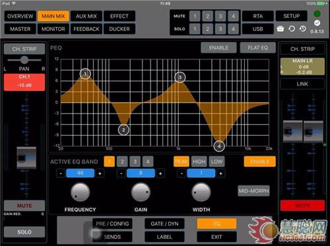Toggle Mute group 4
The width and height of the screenshot is (330, 246).
[233, 16]
